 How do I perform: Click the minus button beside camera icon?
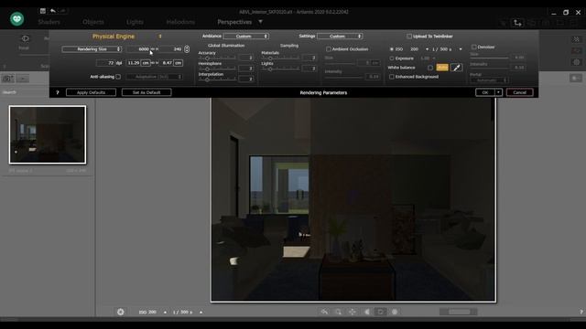point(22,79)
